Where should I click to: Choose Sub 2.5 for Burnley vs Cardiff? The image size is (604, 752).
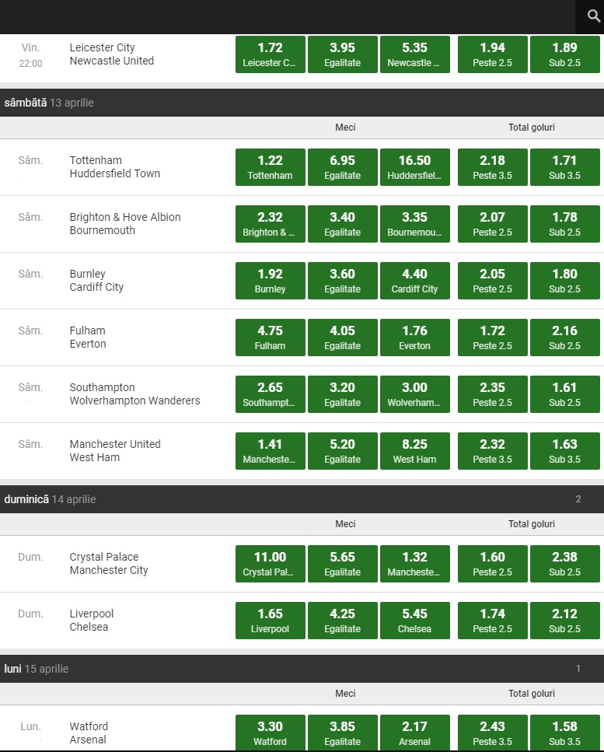point(564,281)
